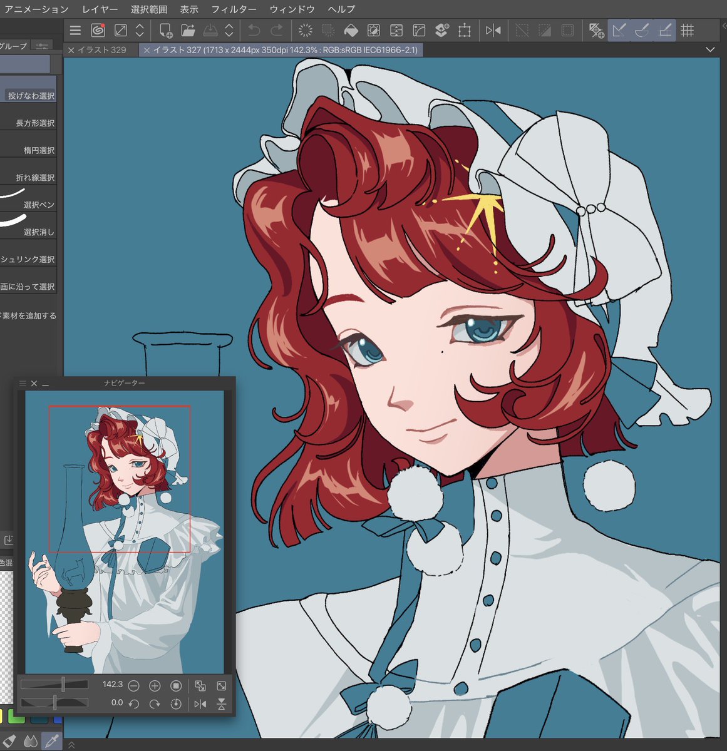727x751 pixels.
Task: Undo the last action
Action: 254,30
